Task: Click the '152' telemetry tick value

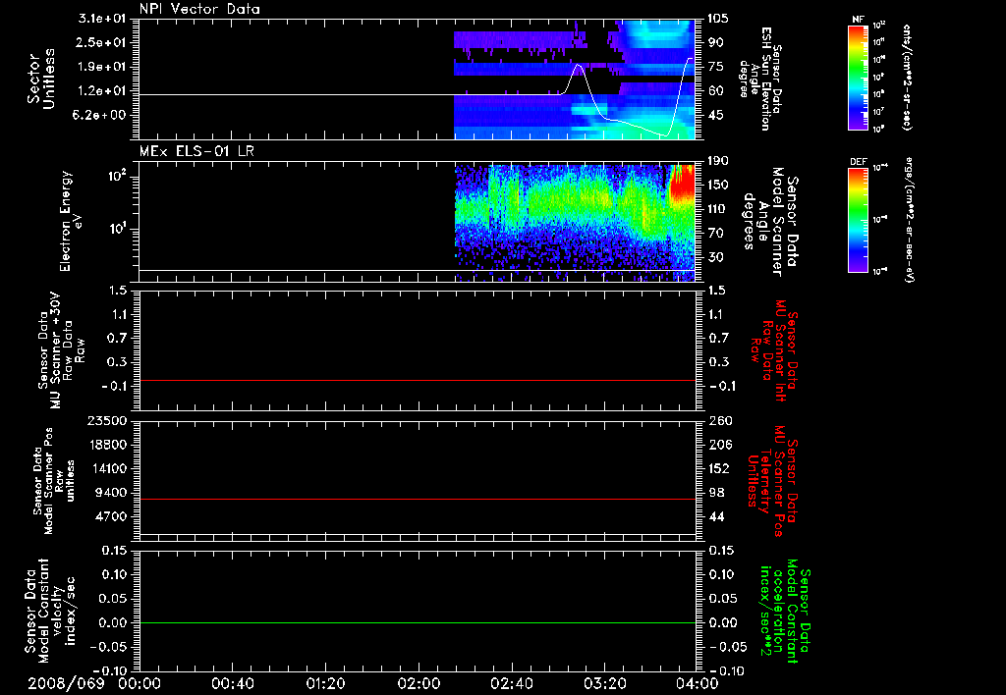Action: [719, 468]
